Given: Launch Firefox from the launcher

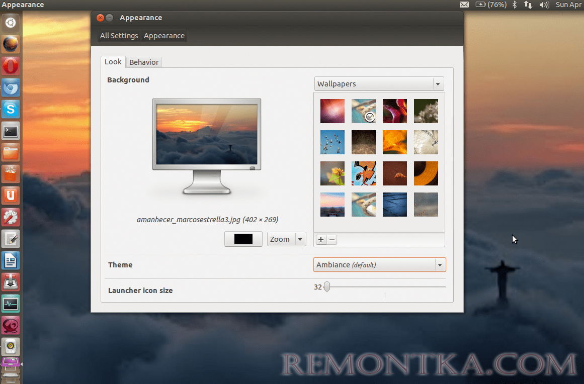Looking at the screenshot, I should coord(11,44).
